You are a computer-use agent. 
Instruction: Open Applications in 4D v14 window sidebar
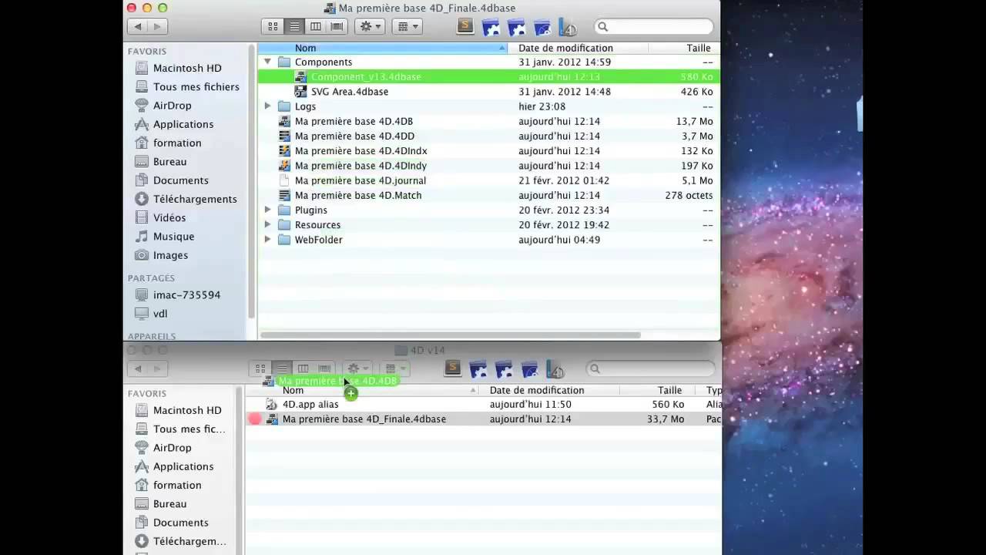pos(183,466)
